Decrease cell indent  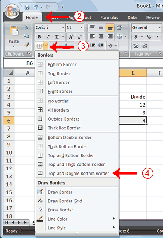pyautogui.click(x=92, y=45)
